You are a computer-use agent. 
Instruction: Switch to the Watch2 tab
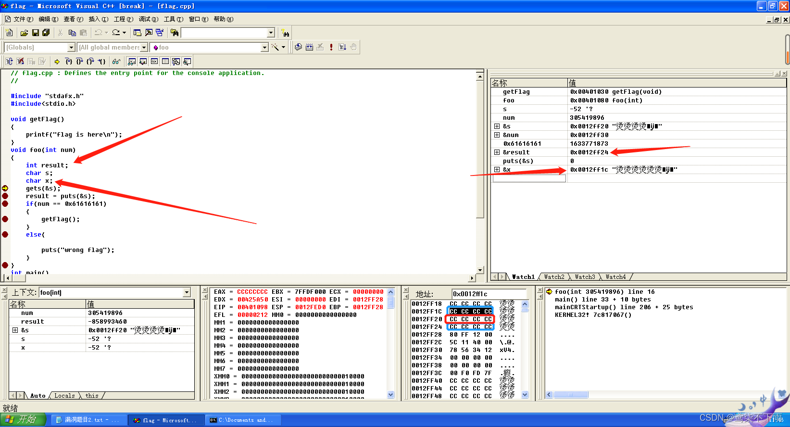554,277
